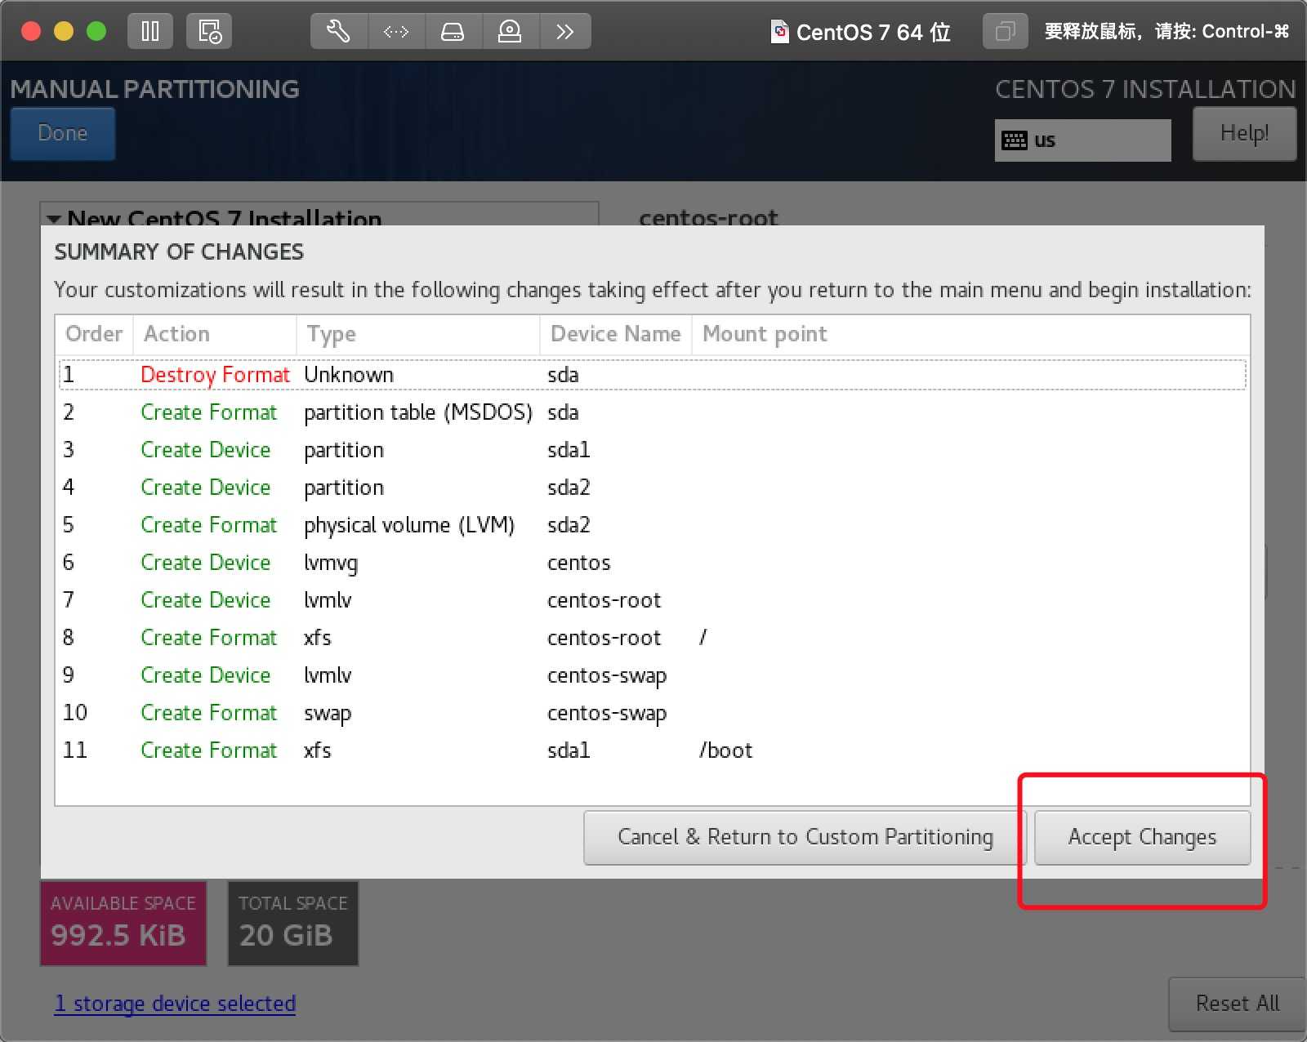Collapse New CentOS 7 Installation section
Image resolution: width=1307 pixels, height=1042 pixels.
pos(55,218)
